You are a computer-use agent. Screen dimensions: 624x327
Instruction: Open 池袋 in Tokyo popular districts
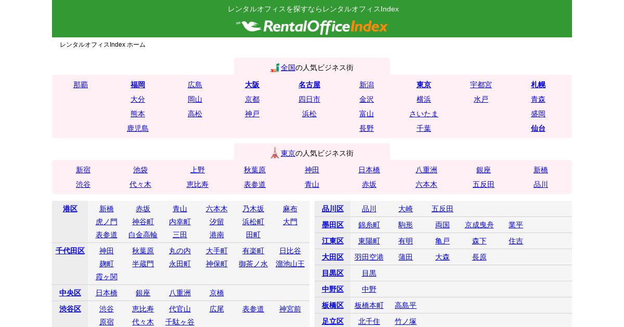click(x=140, y=170)
